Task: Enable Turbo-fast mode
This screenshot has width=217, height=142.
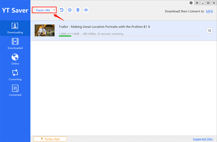Action: click(x=50, y=139)
